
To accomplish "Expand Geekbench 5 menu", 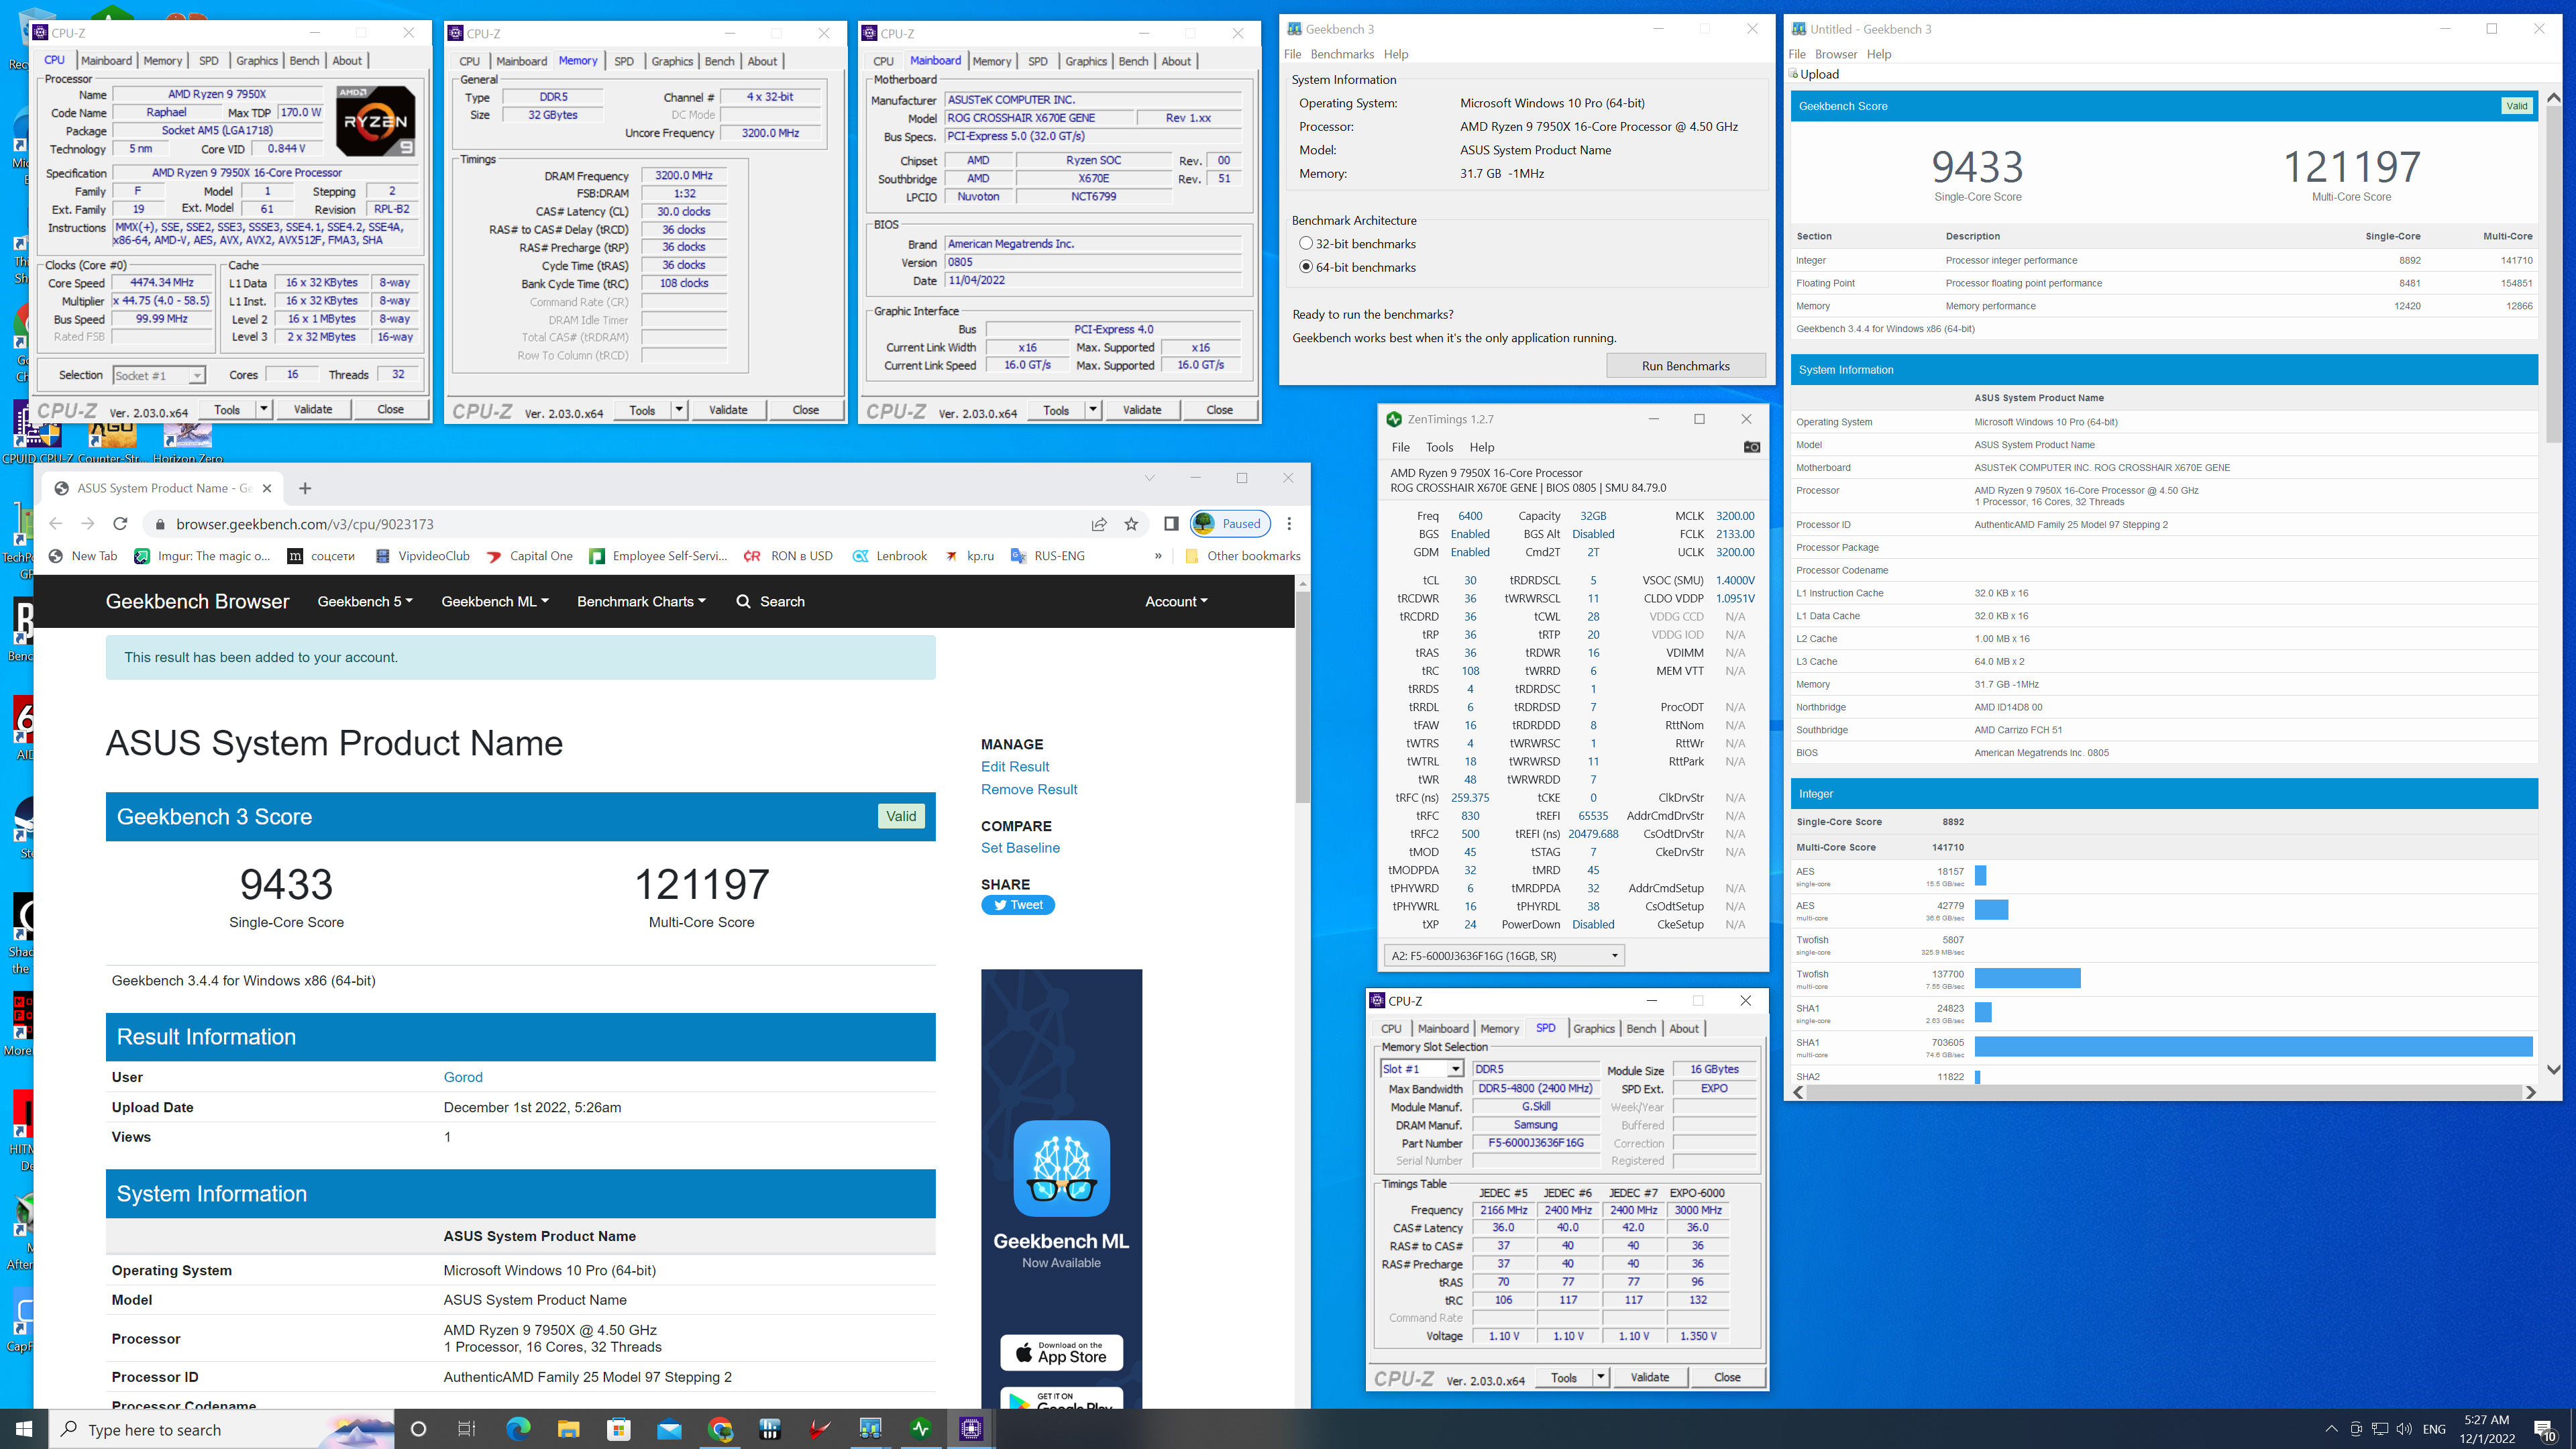I will [365, 601].
